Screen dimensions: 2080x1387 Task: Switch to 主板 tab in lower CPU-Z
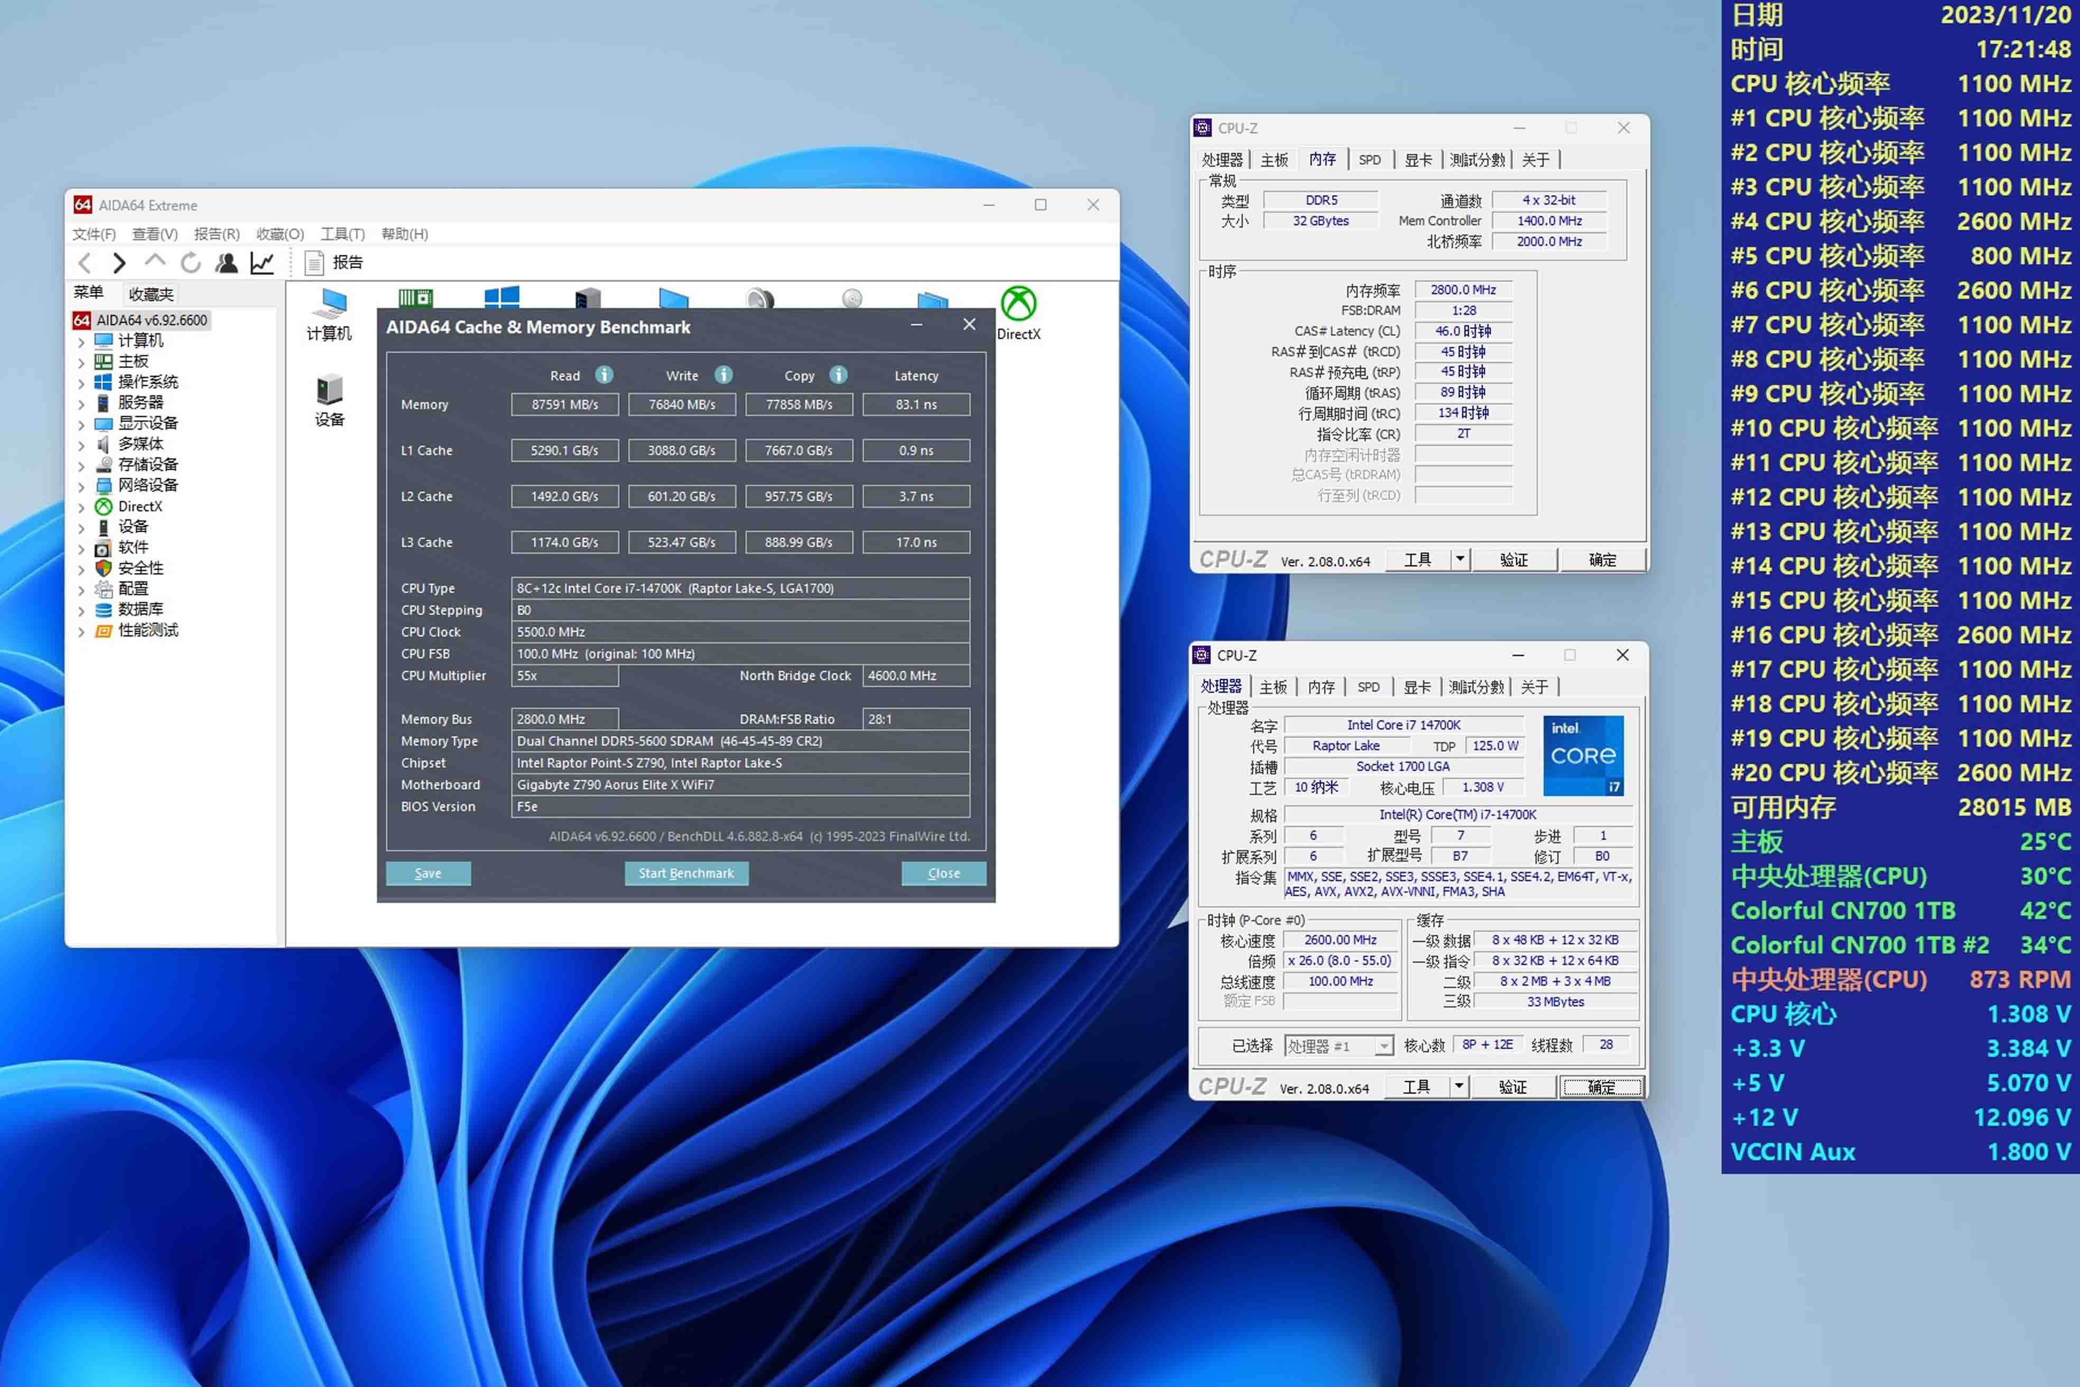tap(1274, 687)
